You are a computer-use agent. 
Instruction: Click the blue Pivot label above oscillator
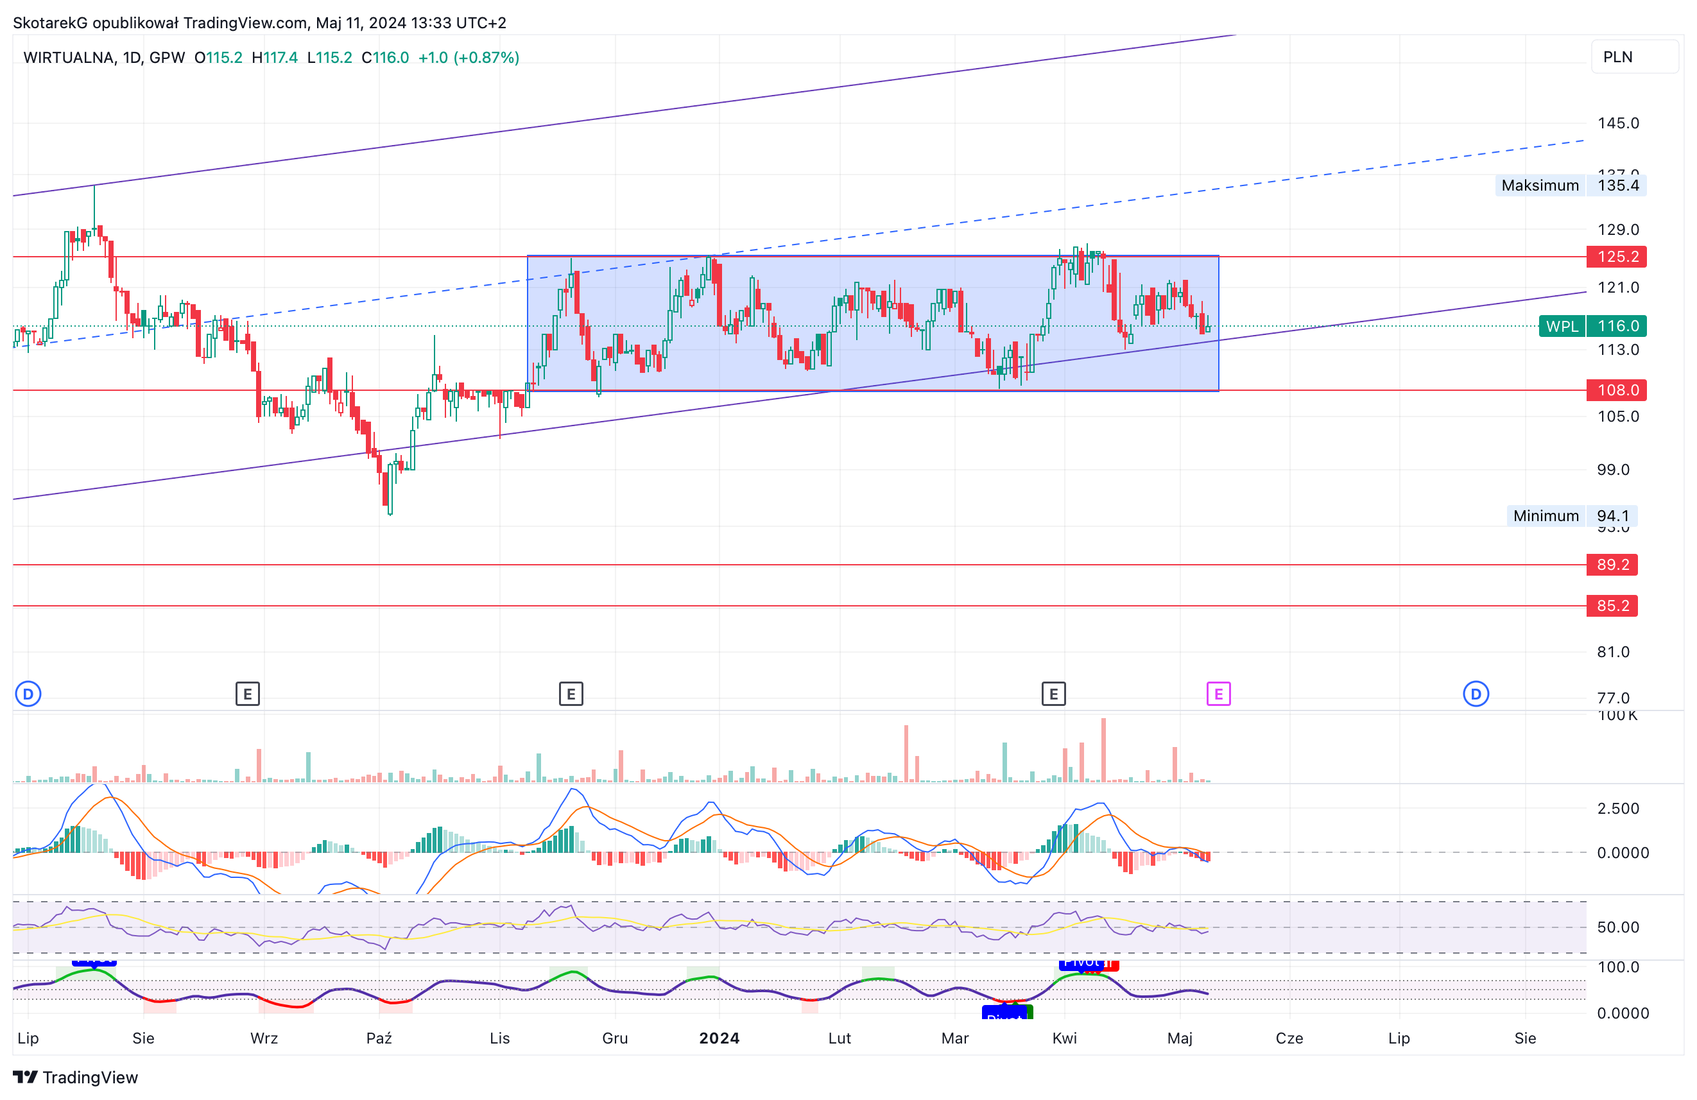click(x=1081, y=965)
